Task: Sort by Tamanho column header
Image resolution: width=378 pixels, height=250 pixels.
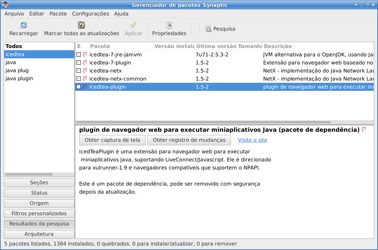Action: [249, 46]
